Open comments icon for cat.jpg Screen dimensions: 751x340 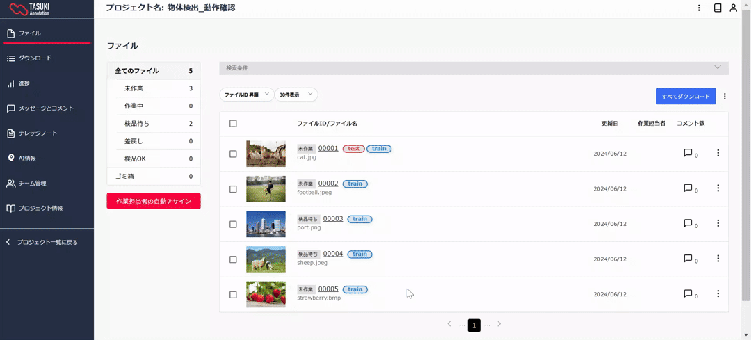coord(688,153)
